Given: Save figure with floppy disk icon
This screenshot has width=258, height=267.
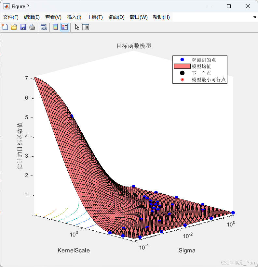Looking at the screenshot, I should 23,27.
